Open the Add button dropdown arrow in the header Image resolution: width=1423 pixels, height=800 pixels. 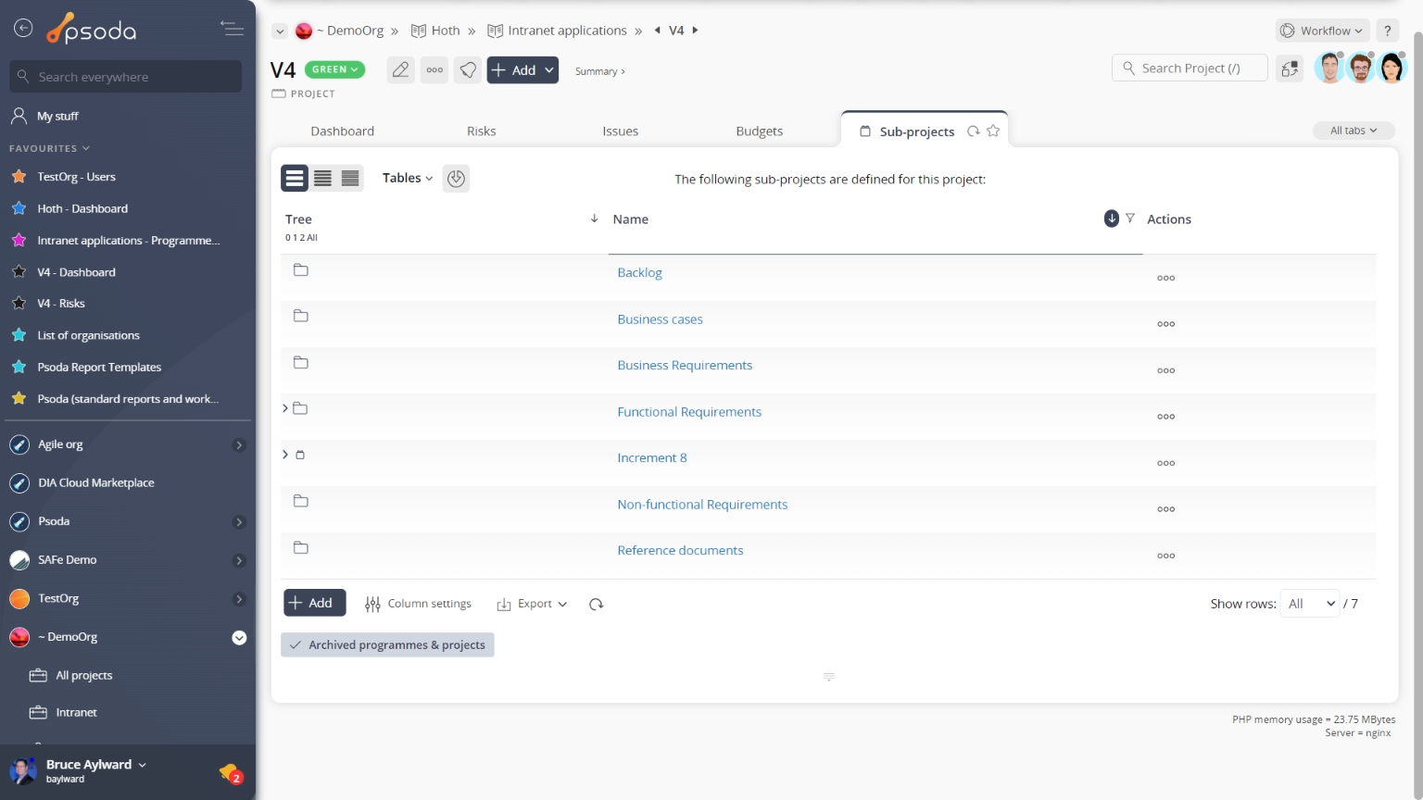[549, 69]
